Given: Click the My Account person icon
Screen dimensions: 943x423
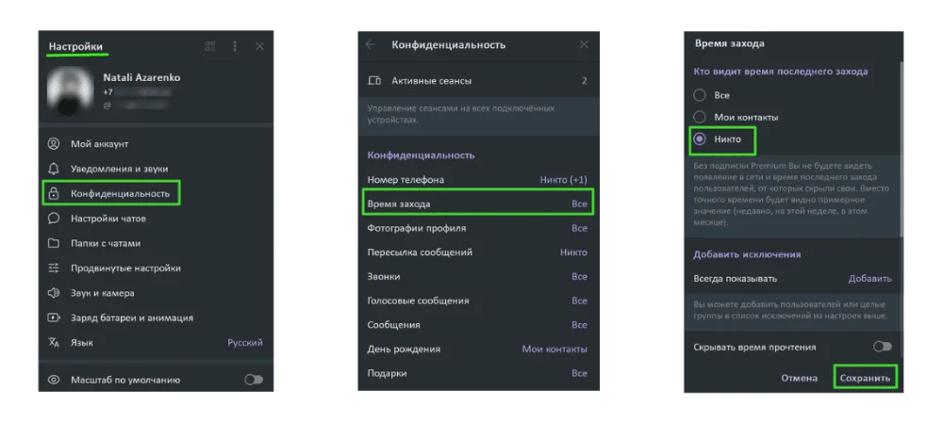Looking at the screenshot, I should [54, 144].
